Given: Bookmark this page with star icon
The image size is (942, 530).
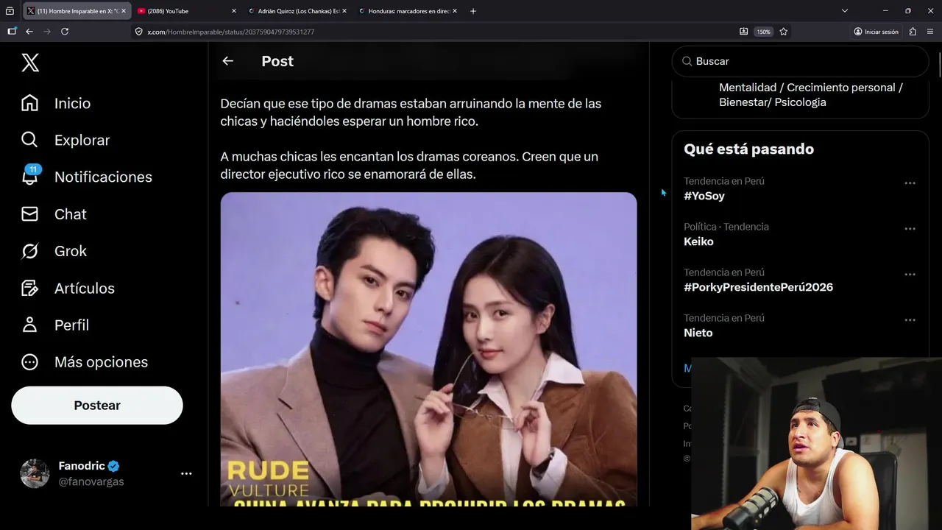Looking at the screenshot, I should click(x=784, y=32).
